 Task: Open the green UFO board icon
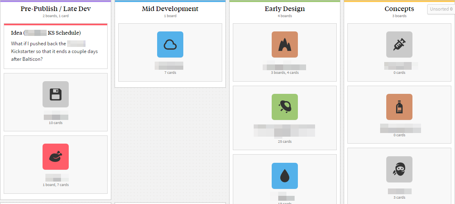pos(285,107)
